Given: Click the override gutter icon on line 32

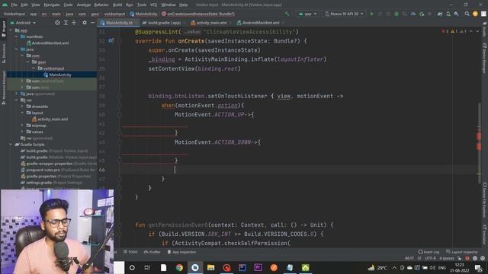Looking at the screenshot, I should 111,40.
